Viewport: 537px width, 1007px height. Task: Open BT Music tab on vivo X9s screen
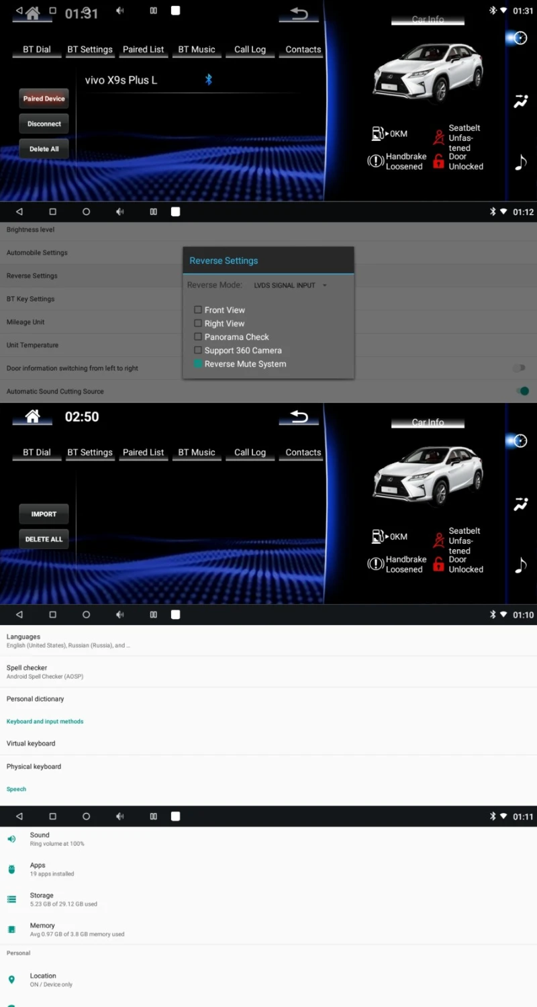(x=197, y=50)
